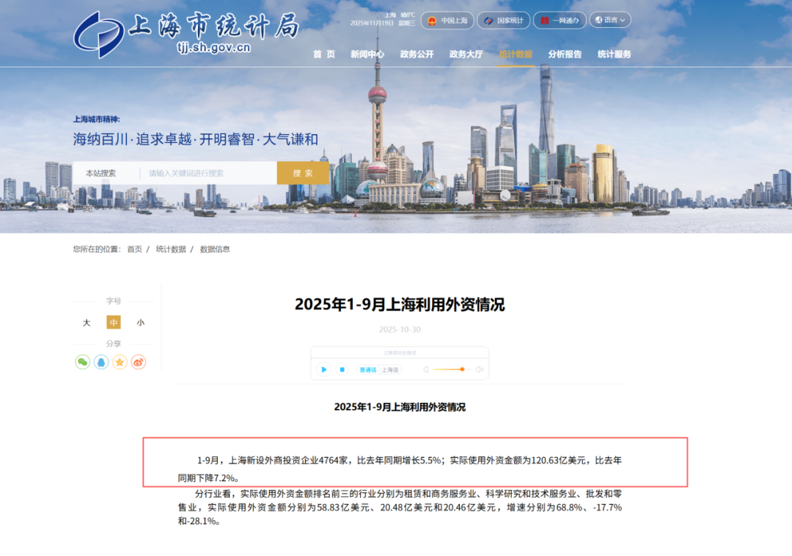Go to 首页 in navigation bar
This screenshot has height=556, width=792.
point(324,54)
